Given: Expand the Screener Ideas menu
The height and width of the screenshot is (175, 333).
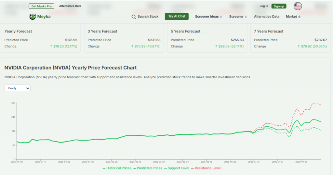Looking at the screenshot, I should click(x=208, y=17).
